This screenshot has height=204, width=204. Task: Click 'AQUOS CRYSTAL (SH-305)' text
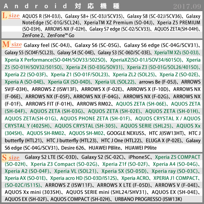click(85, 126)
